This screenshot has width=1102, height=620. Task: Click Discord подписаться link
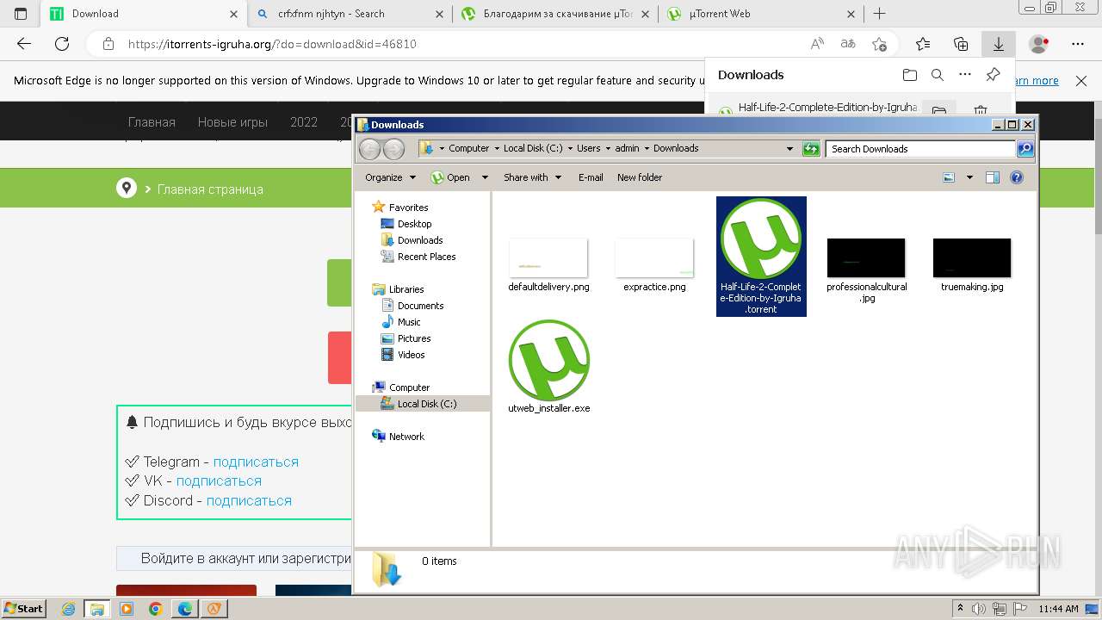point(249,500)
